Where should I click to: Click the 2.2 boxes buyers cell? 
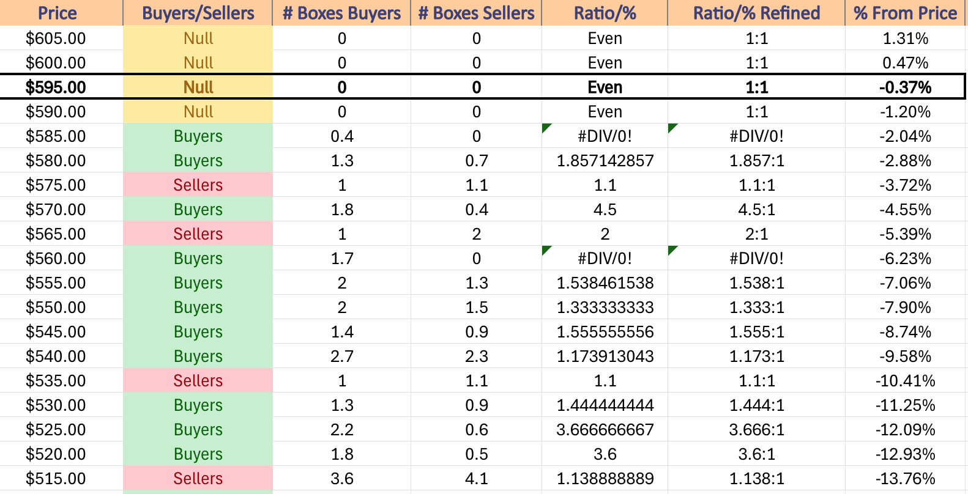point(341,429)
